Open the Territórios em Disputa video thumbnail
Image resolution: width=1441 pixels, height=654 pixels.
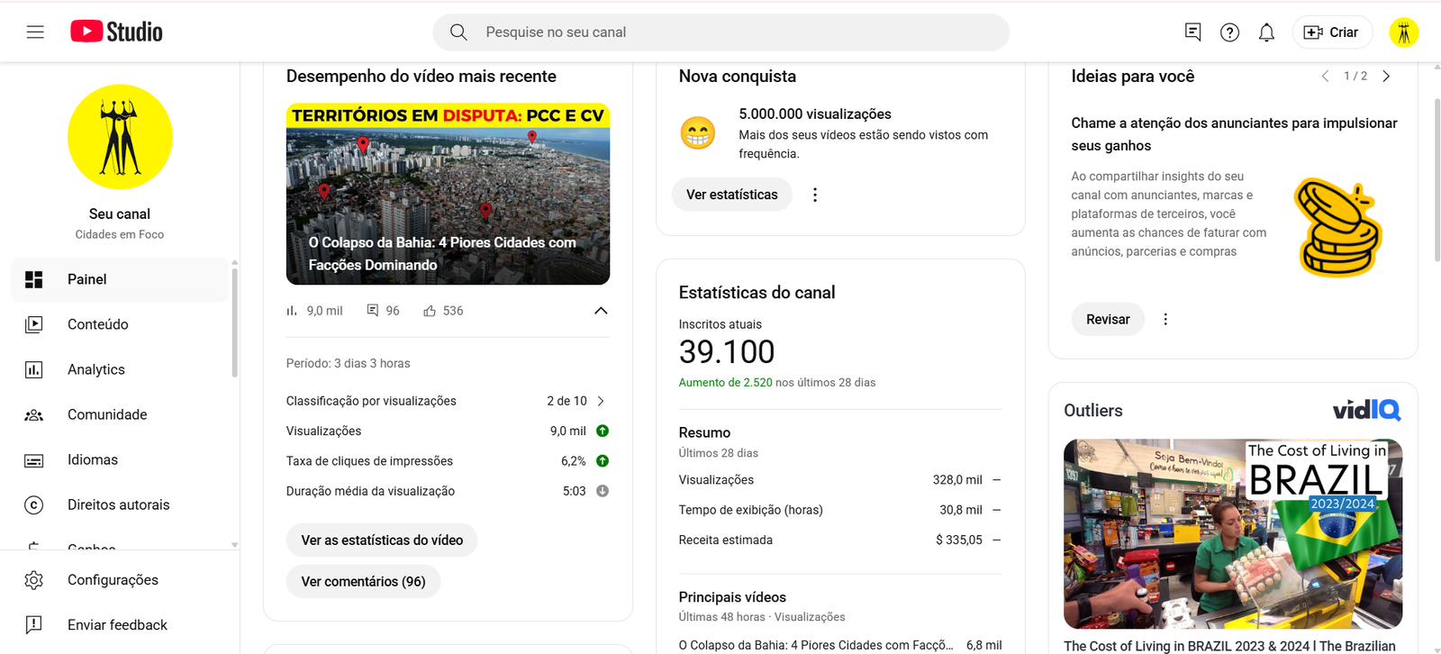(448, 194)
